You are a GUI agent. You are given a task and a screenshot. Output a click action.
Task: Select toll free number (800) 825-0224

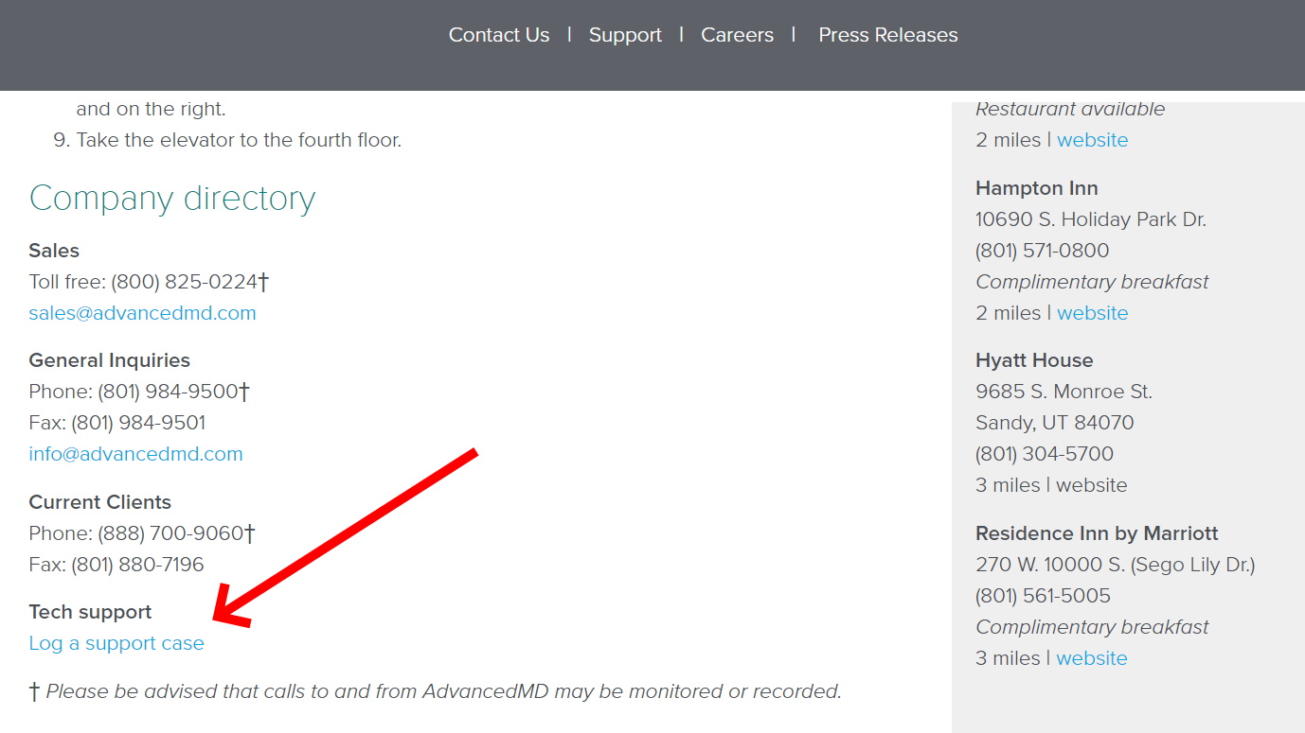185,282
